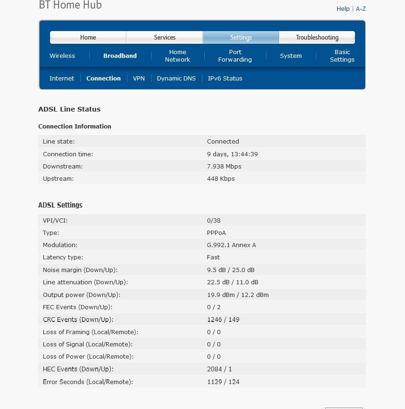The image size is (405, 409).
Task: Open the Internet sub-page
Action: tap(62, 78)
